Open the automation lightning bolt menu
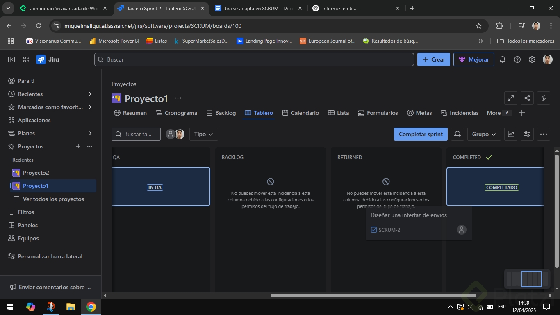 (x=544, y=98)
